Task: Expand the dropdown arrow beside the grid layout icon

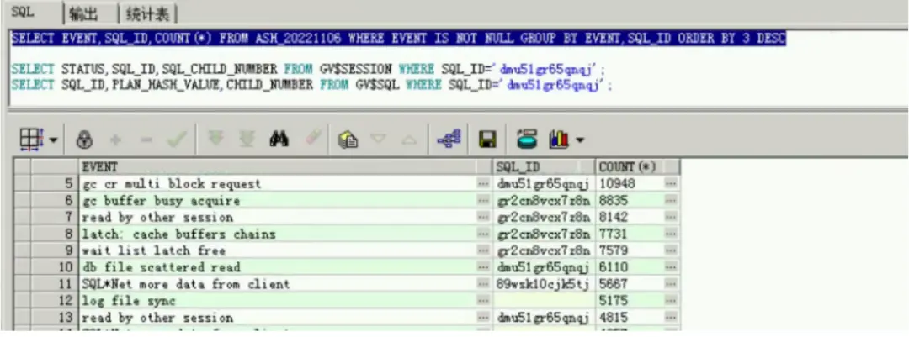Action: tap(53, 140)
